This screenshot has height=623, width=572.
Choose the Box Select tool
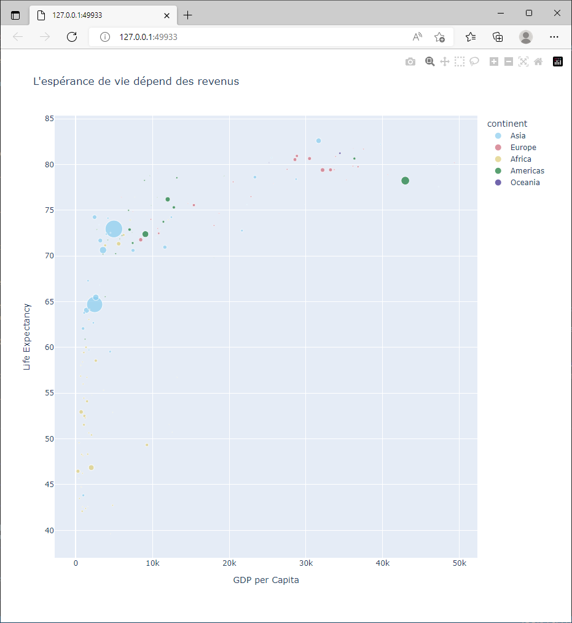[460, 62]
